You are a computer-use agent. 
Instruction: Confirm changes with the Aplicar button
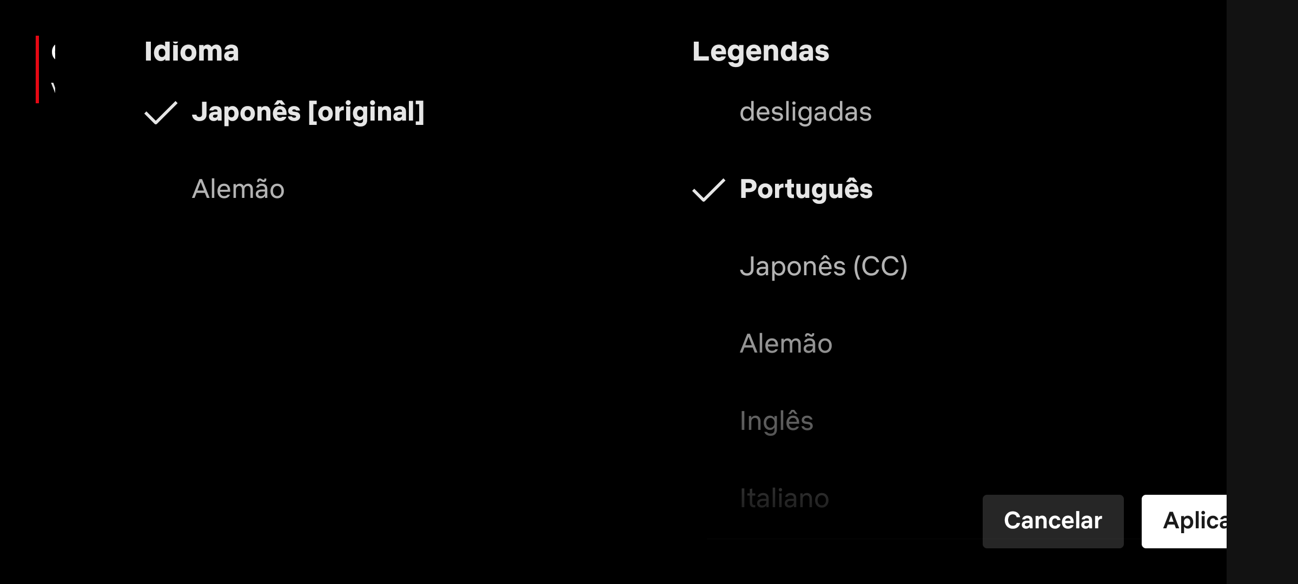[1184, 521]
